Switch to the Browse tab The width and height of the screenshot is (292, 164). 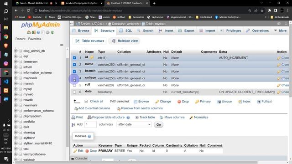81,31
